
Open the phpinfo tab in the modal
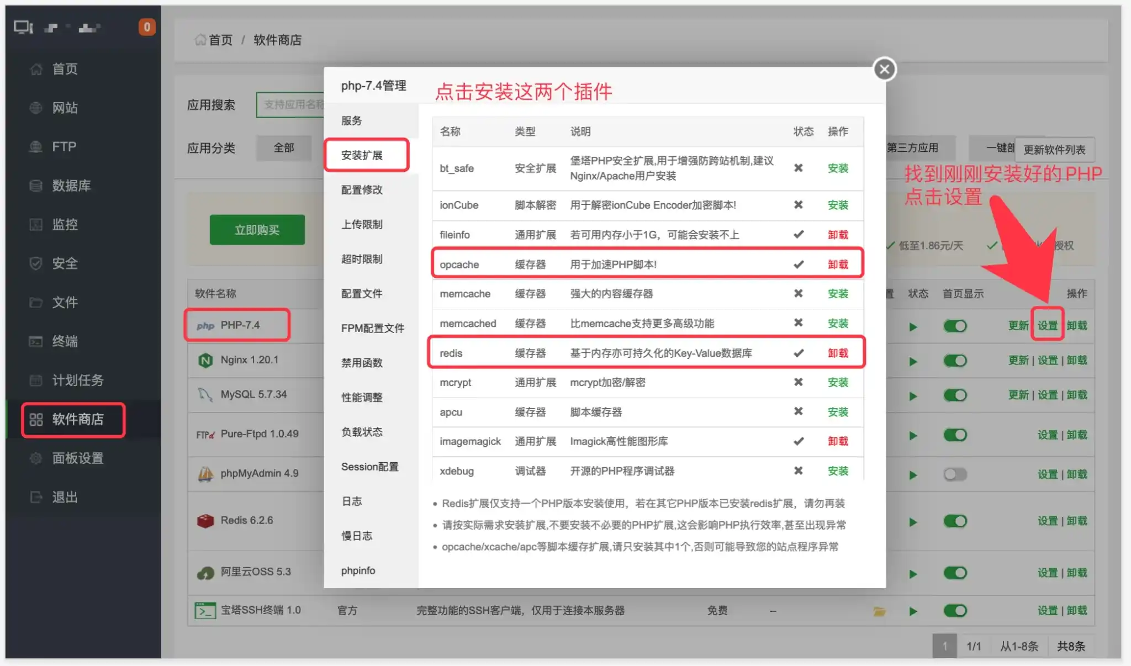tap(358, 570)
